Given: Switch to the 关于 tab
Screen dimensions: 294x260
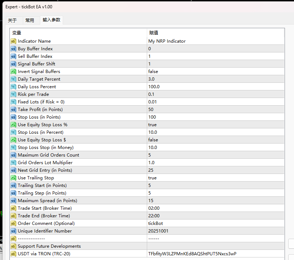Looking at the screenshot, I should 12,20.
